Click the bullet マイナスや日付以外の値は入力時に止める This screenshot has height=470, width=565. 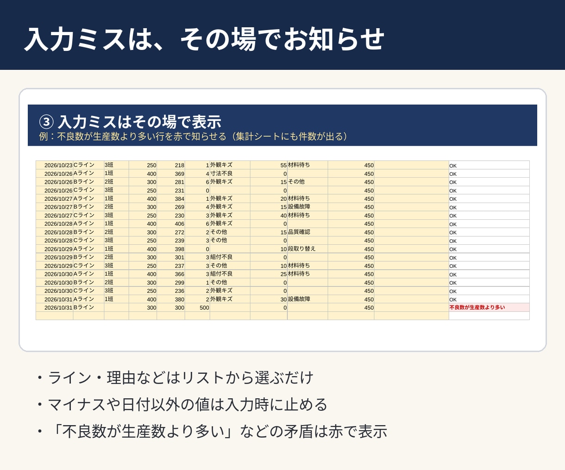(182, 405)
